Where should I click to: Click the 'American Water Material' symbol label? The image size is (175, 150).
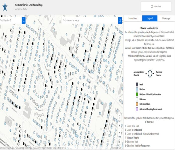139,74
